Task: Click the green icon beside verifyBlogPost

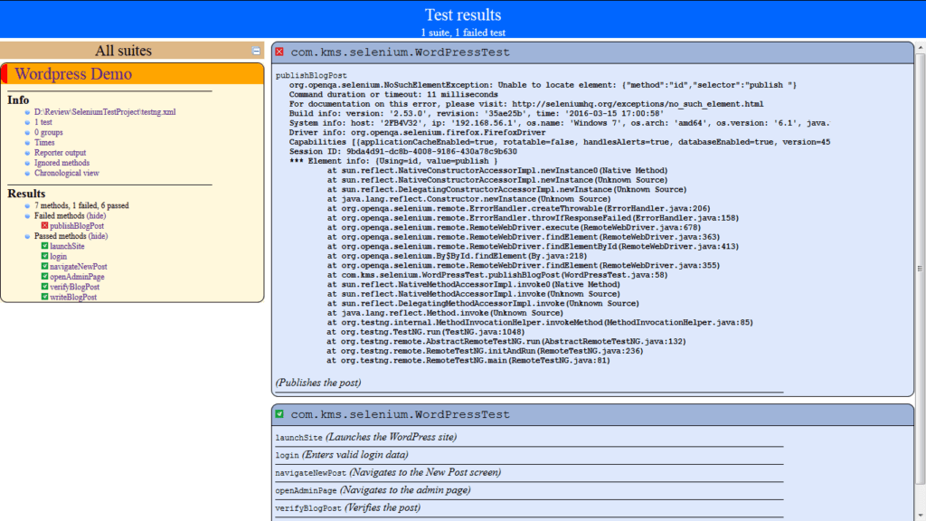Action: pos(44,287)
